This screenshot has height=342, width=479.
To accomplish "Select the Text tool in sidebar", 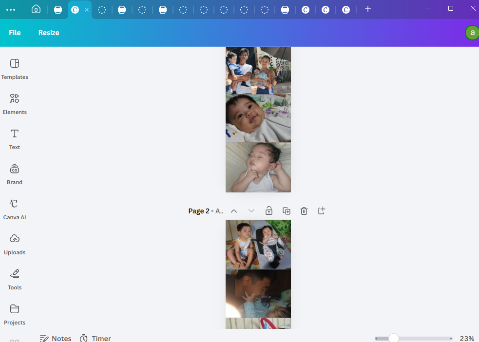I will click(x=14, y=139).
